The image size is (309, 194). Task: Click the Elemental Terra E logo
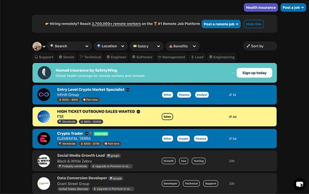tap(44, 139)
